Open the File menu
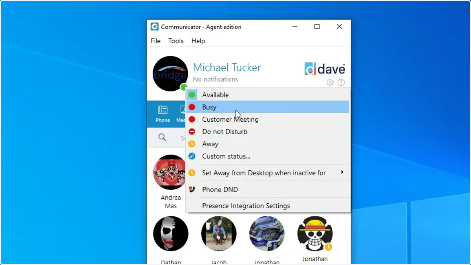Viewport: 471px width, 265px height. point(156,41)
